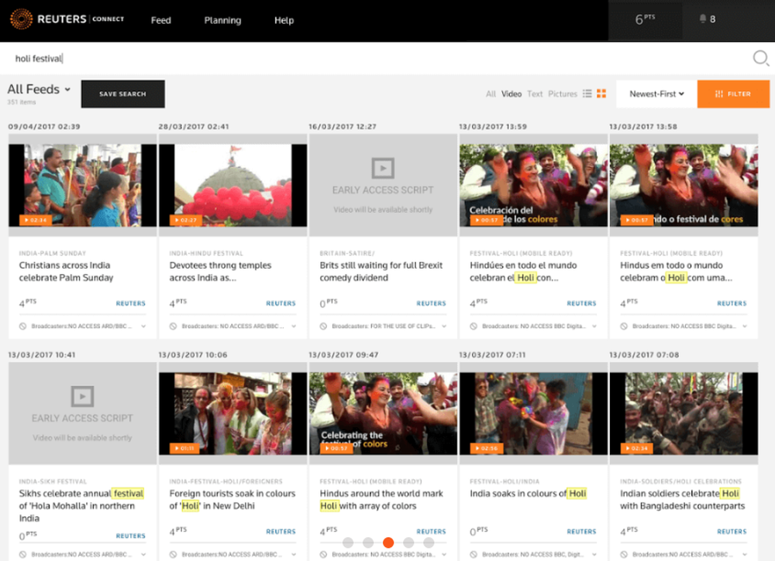Click restriction icon on Hindúes en todo card
The height and width of the screenshot is (561, 775).
click(x=474, y=326)
